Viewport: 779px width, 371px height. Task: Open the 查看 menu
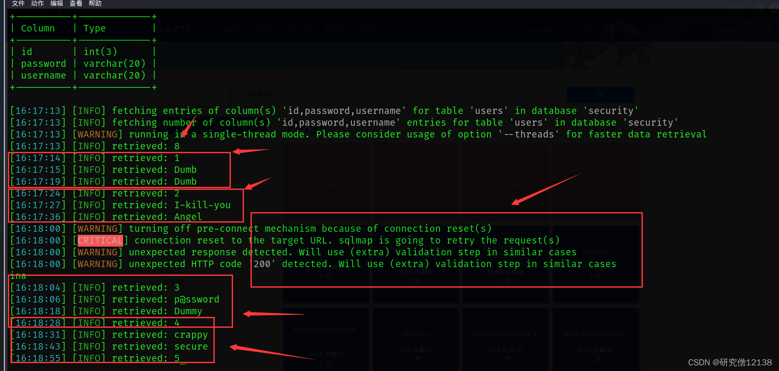tap(75, 3)
